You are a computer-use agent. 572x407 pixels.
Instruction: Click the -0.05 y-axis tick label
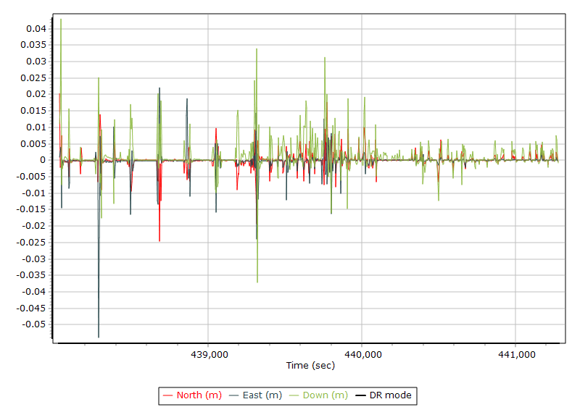pos(33,324)
